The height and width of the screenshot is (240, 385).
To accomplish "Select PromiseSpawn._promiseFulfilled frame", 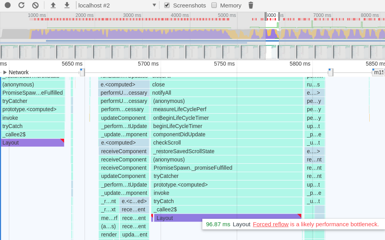I will 227,168.
